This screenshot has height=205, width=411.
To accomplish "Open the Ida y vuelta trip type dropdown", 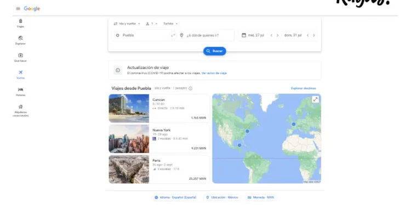I will [127, 24].
